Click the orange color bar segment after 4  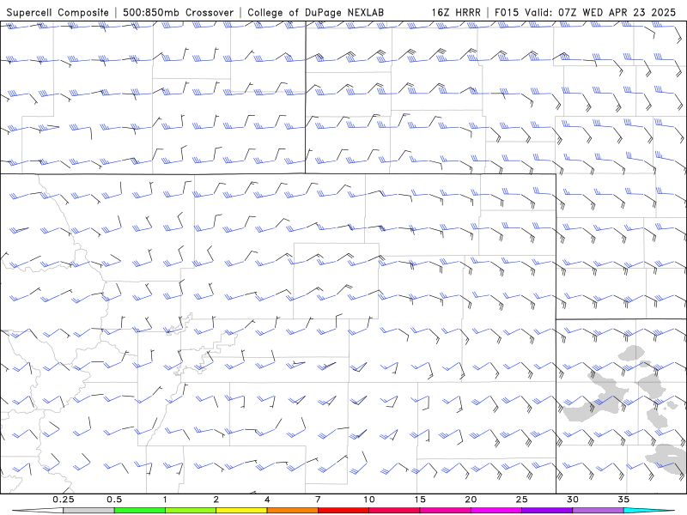coord(292,511)
